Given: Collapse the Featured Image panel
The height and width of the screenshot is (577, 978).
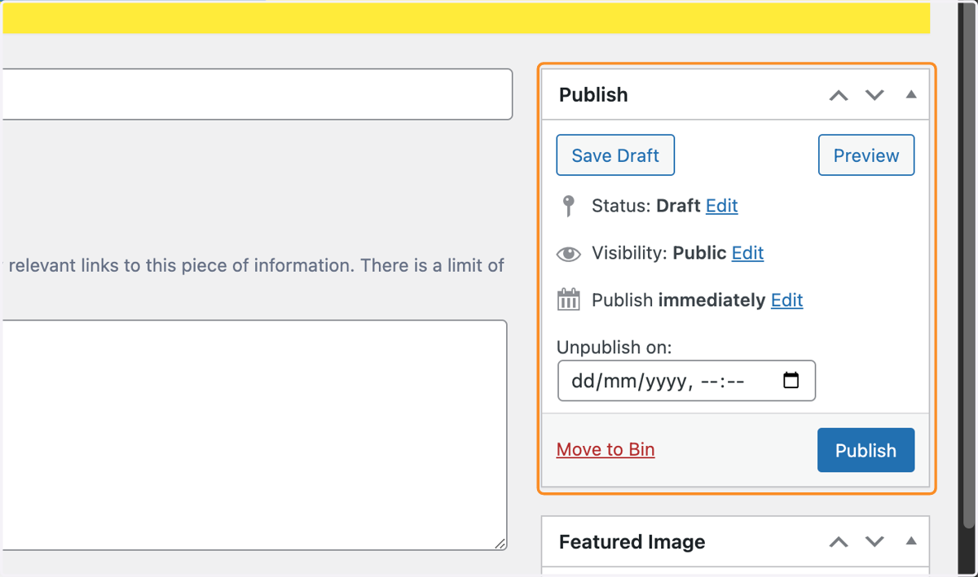Looking at the screenshot, I should (x=911, y=541).
